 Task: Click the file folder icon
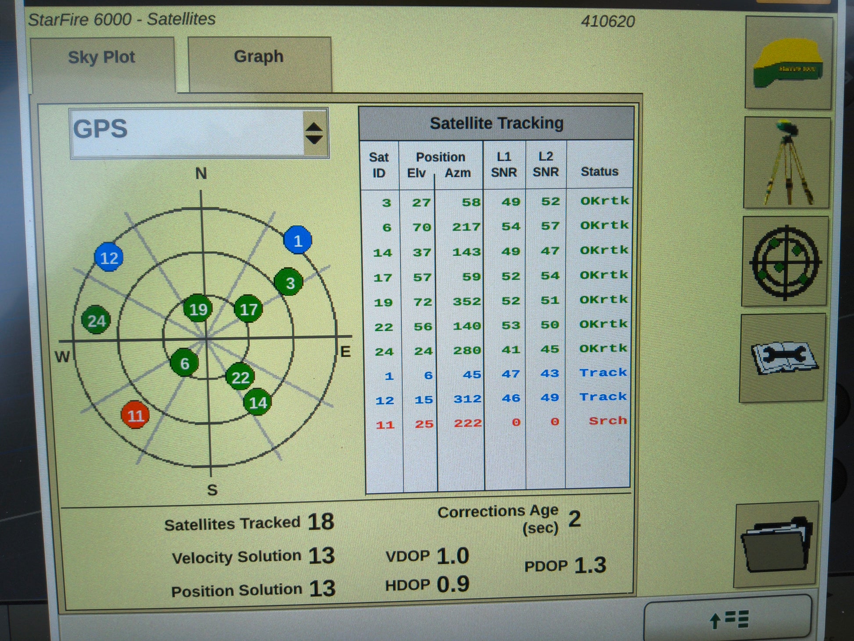point(776,544)
